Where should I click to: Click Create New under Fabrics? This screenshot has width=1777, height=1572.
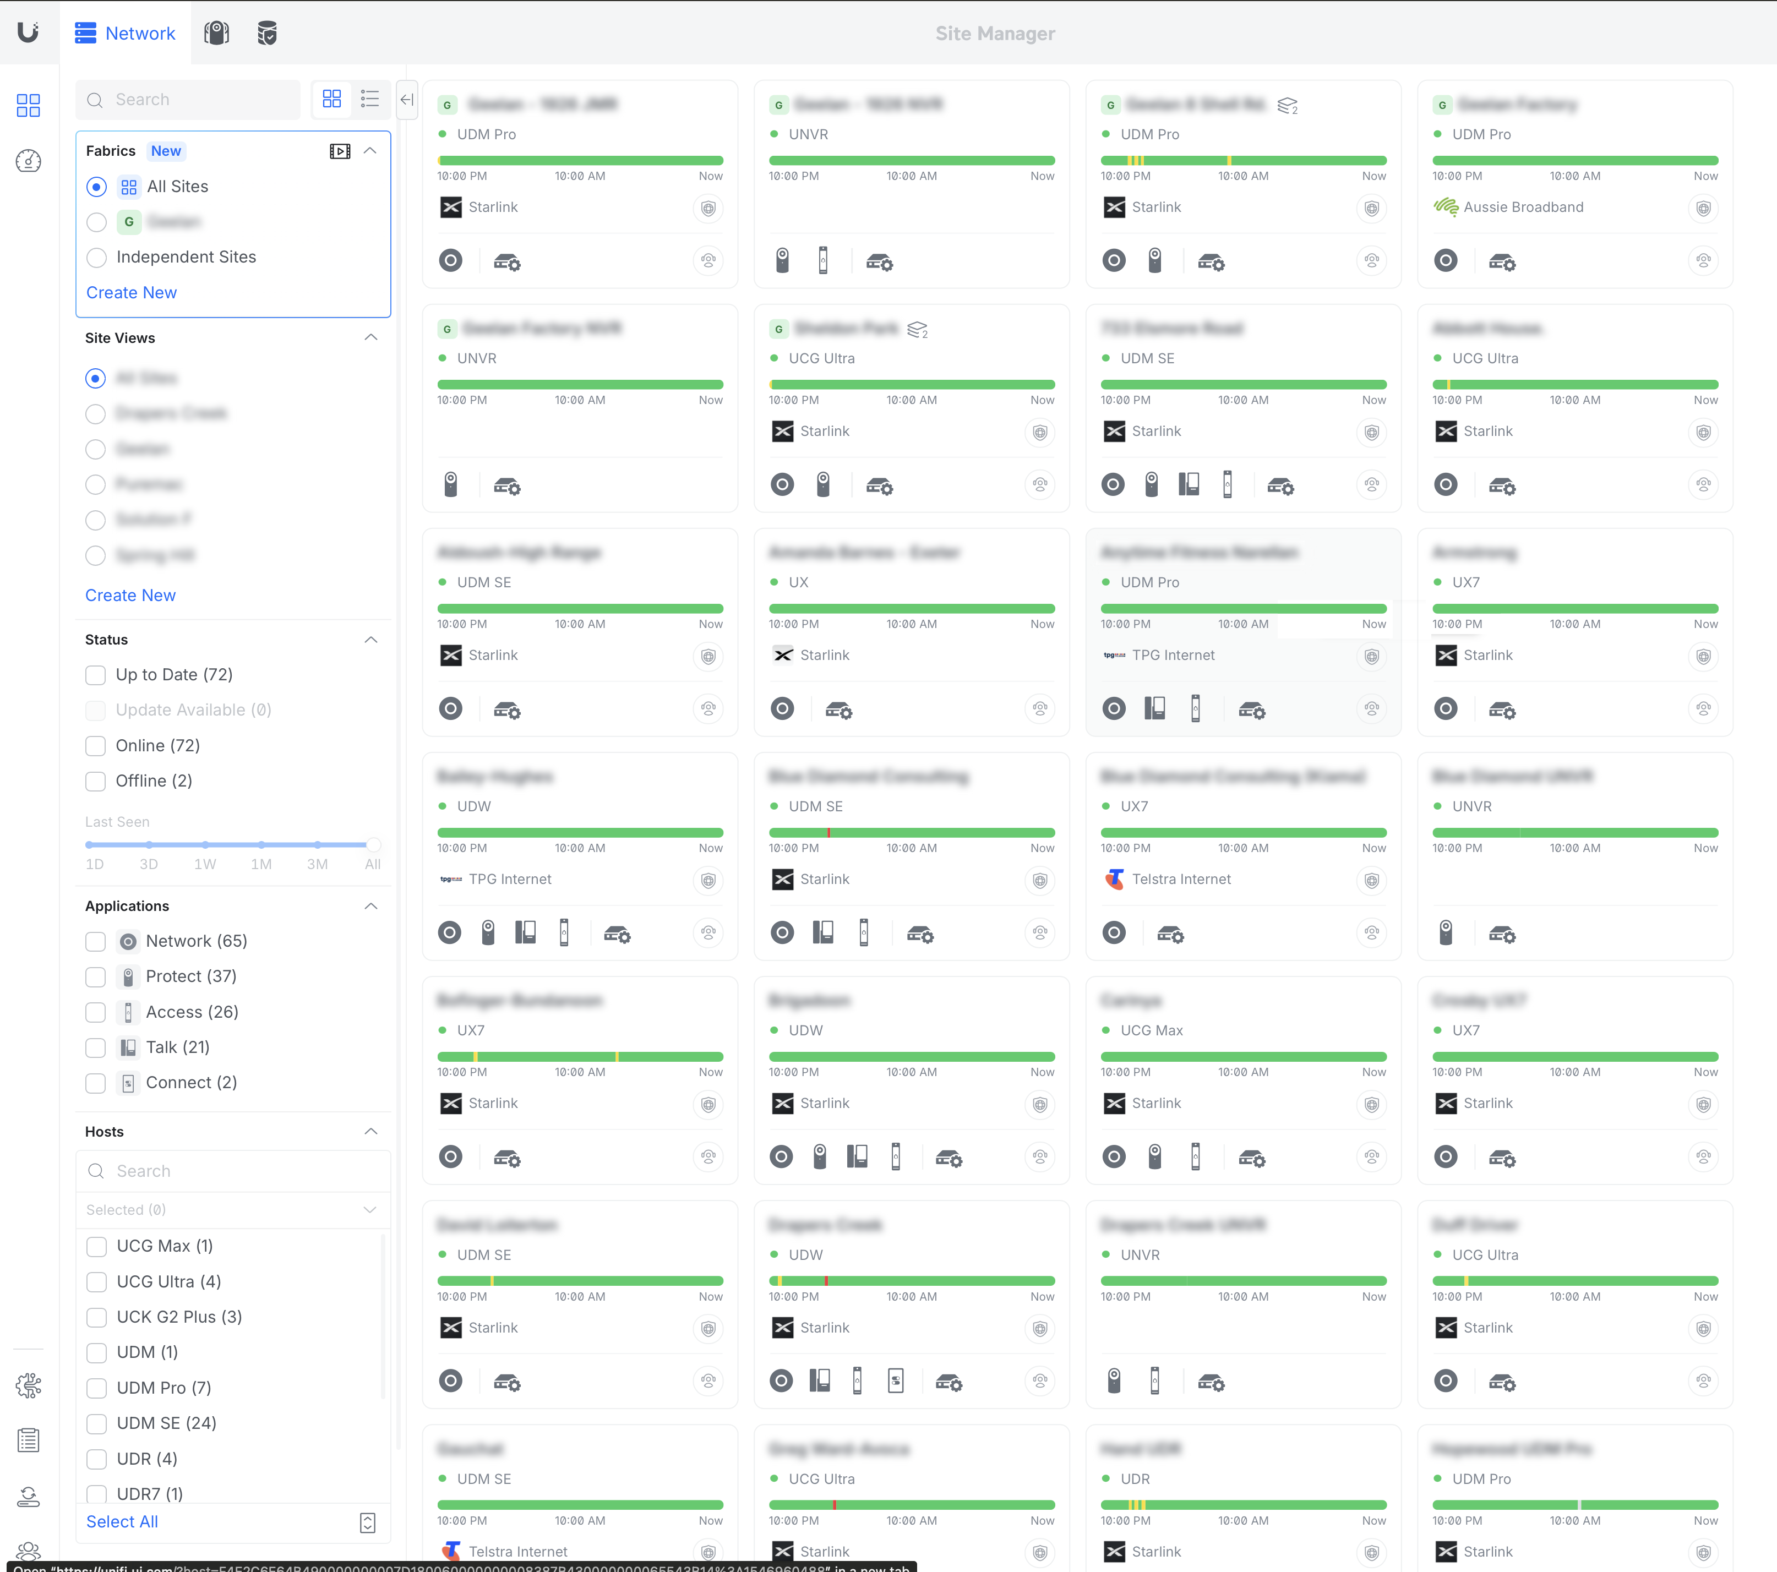pyautogui.click(x=131, y=293)
